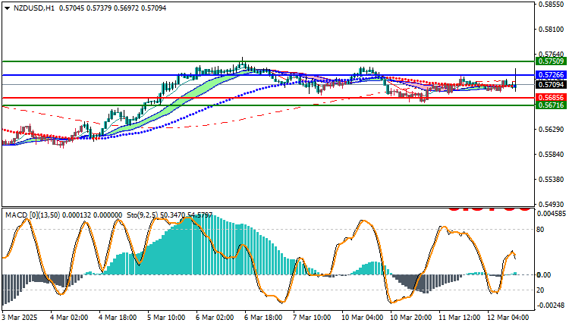Click the 0.54930 price scale value
The image size is (569, 326).
tap(552, 205)
